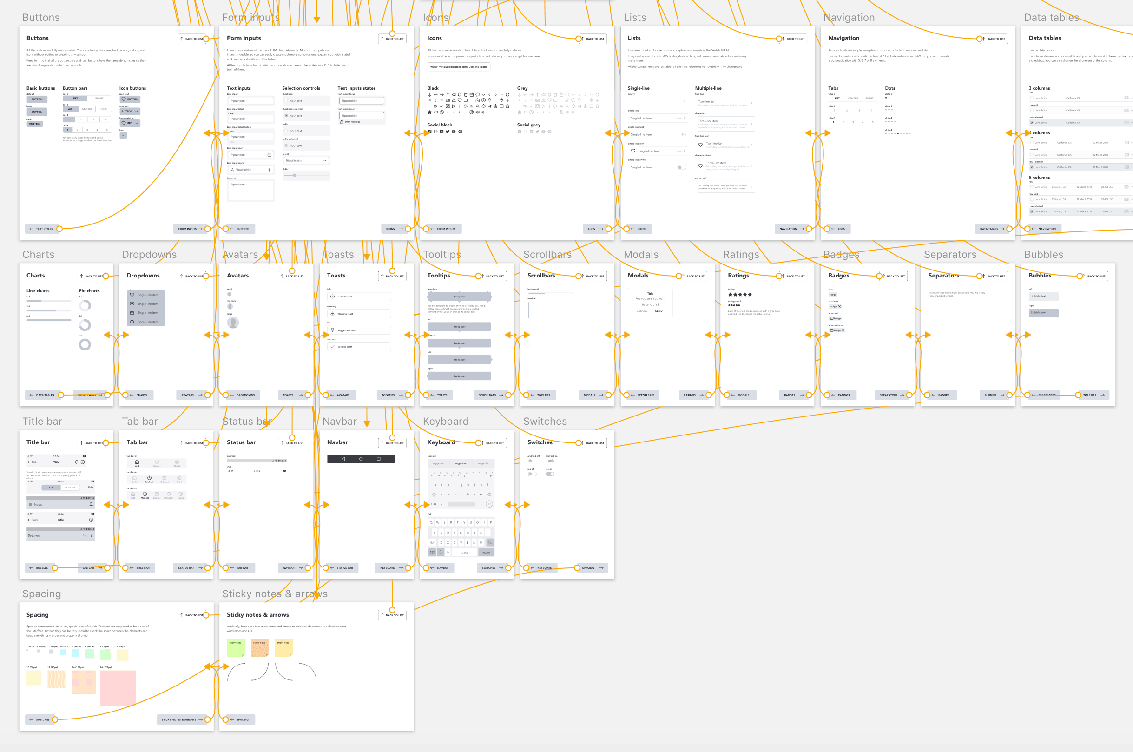This screenshot has width=1133, height=752.
Task: Turn off the ios-on toggle in Switches
Action: (x=550, y=475)
